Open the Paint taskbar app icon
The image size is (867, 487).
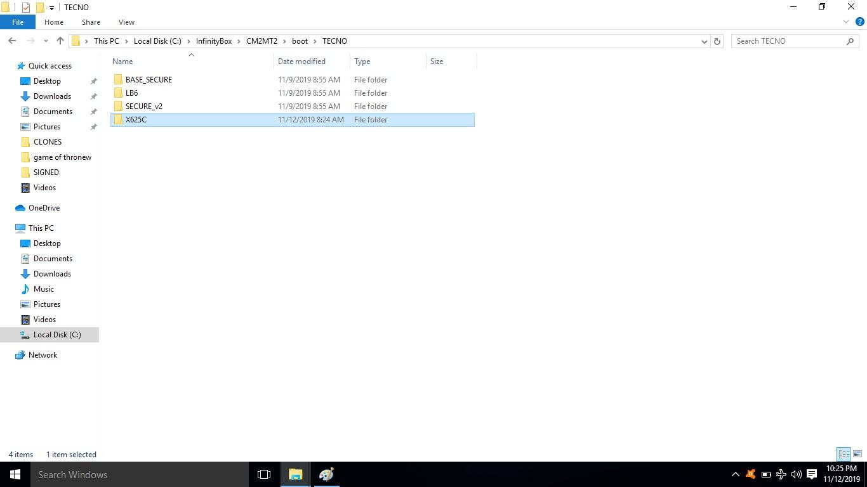click(326, 474)
